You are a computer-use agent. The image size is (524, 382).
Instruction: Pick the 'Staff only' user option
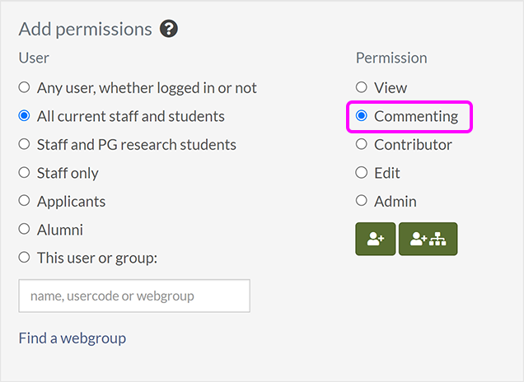[24, 173]
